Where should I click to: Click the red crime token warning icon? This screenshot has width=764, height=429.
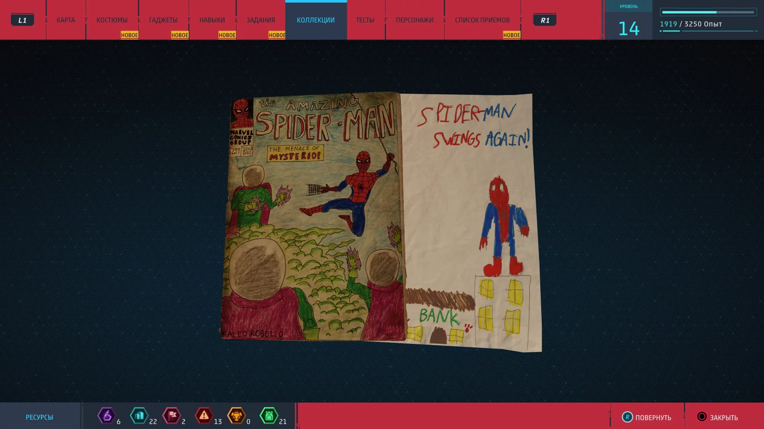(x=204, y=416)
